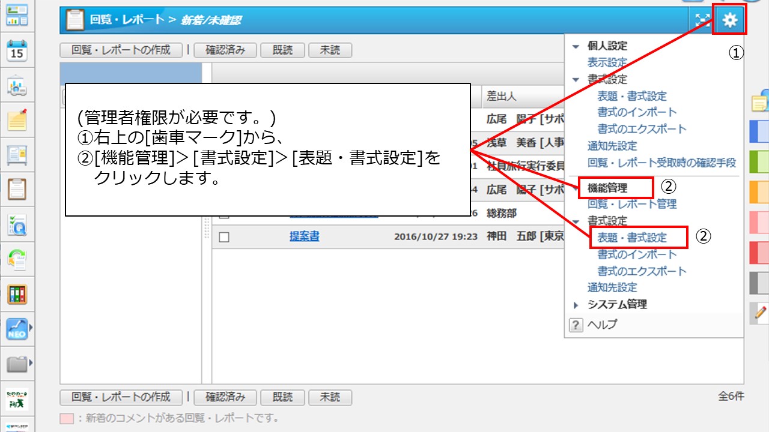Collapse 書式設定 under 機能管理

click(x=576, y=221)
